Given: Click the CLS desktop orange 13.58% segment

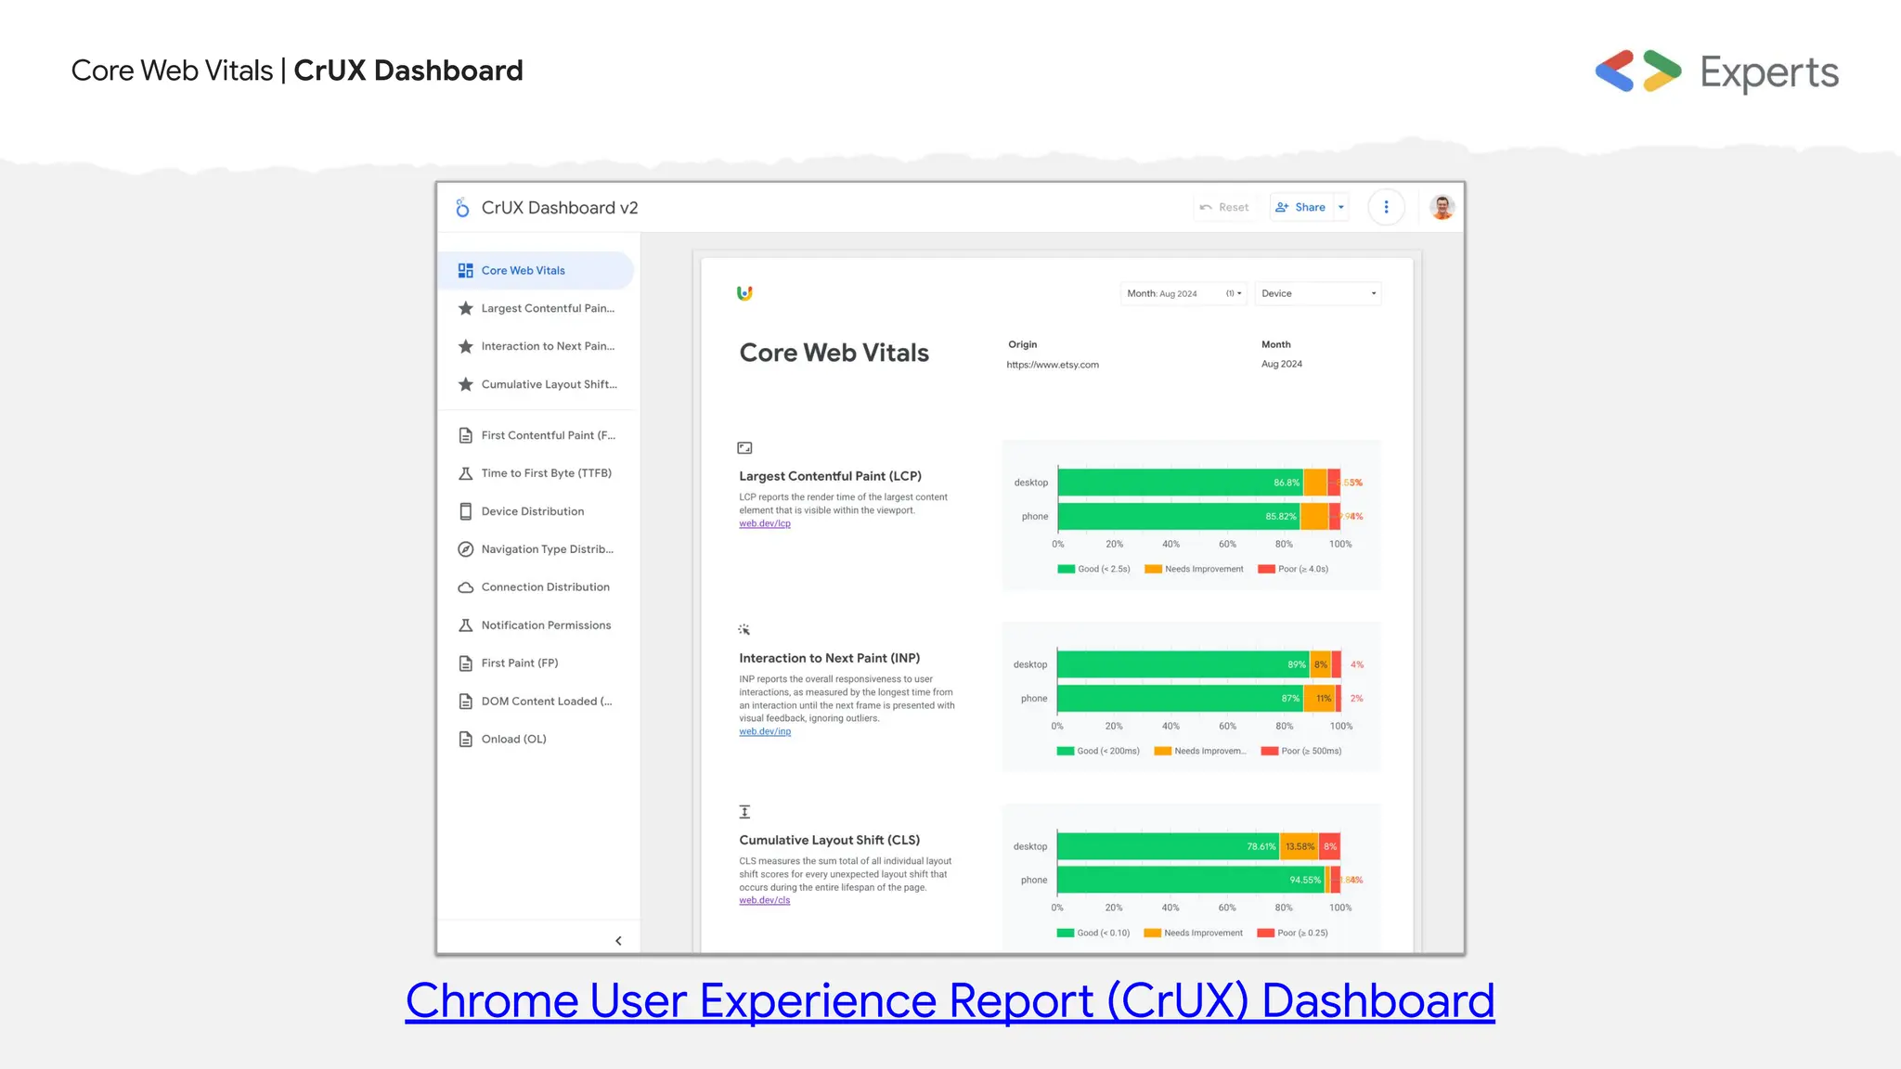Looking at the screenshot, I should (1300, 846).
